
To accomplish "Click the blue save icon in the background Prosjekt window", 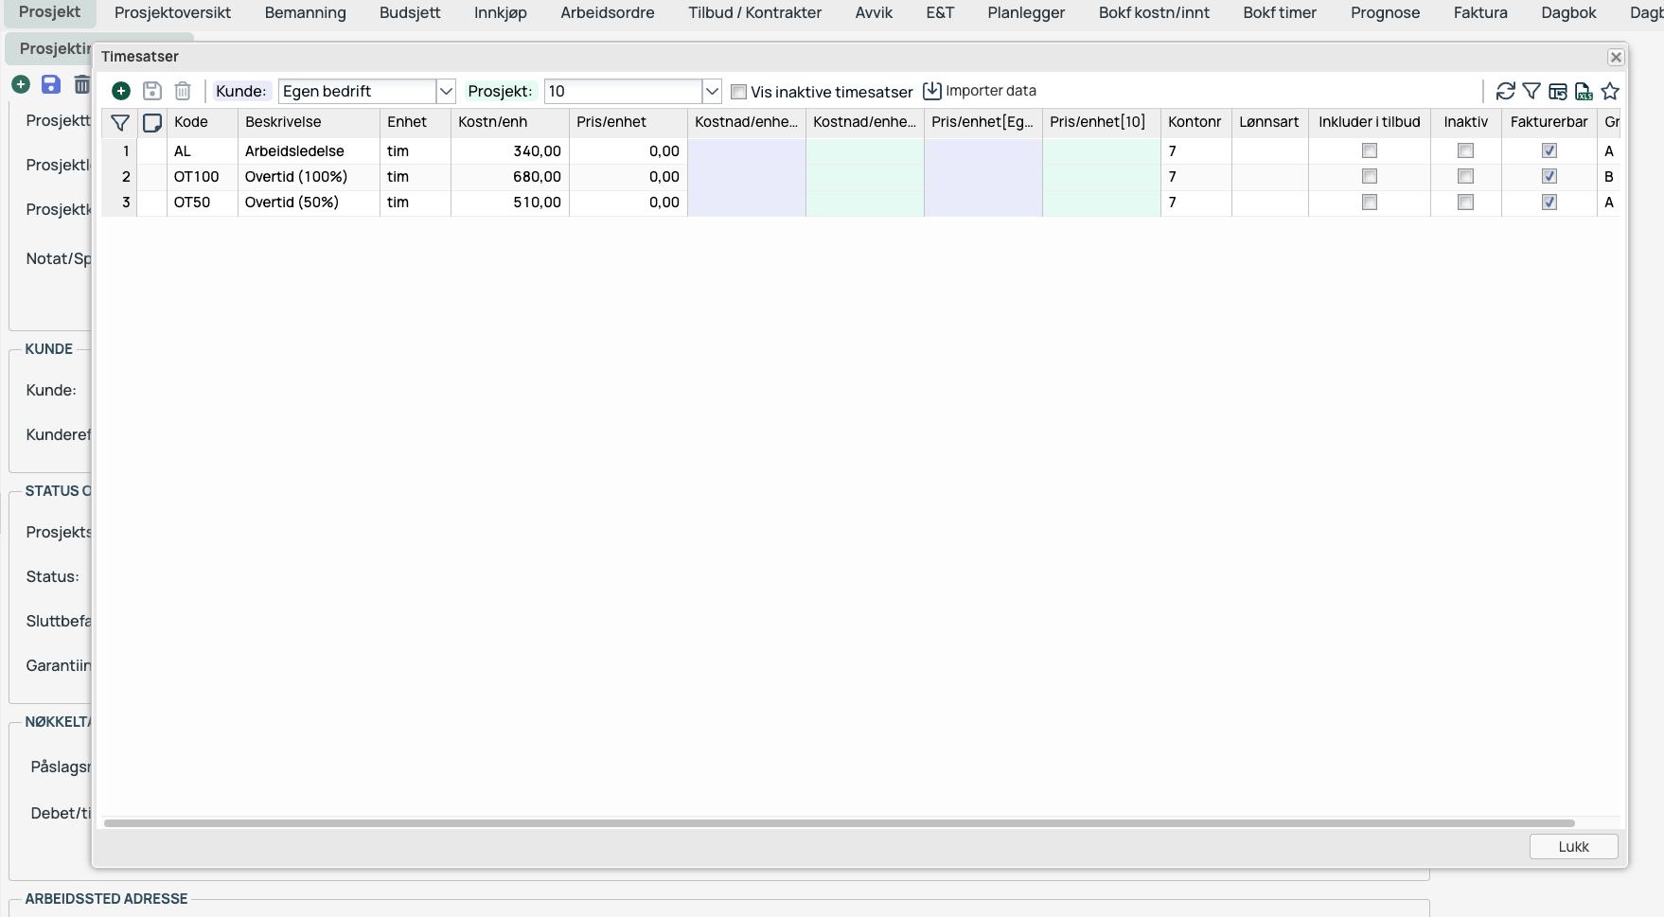I will [x=51, y=84].
